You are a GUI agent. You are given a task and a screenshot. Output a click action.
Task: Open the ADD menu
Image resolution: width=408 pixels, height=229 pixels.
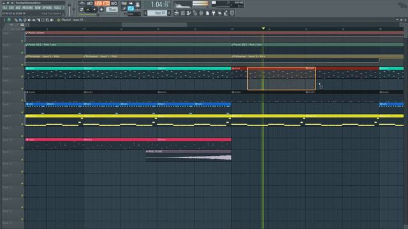(18, 8)
